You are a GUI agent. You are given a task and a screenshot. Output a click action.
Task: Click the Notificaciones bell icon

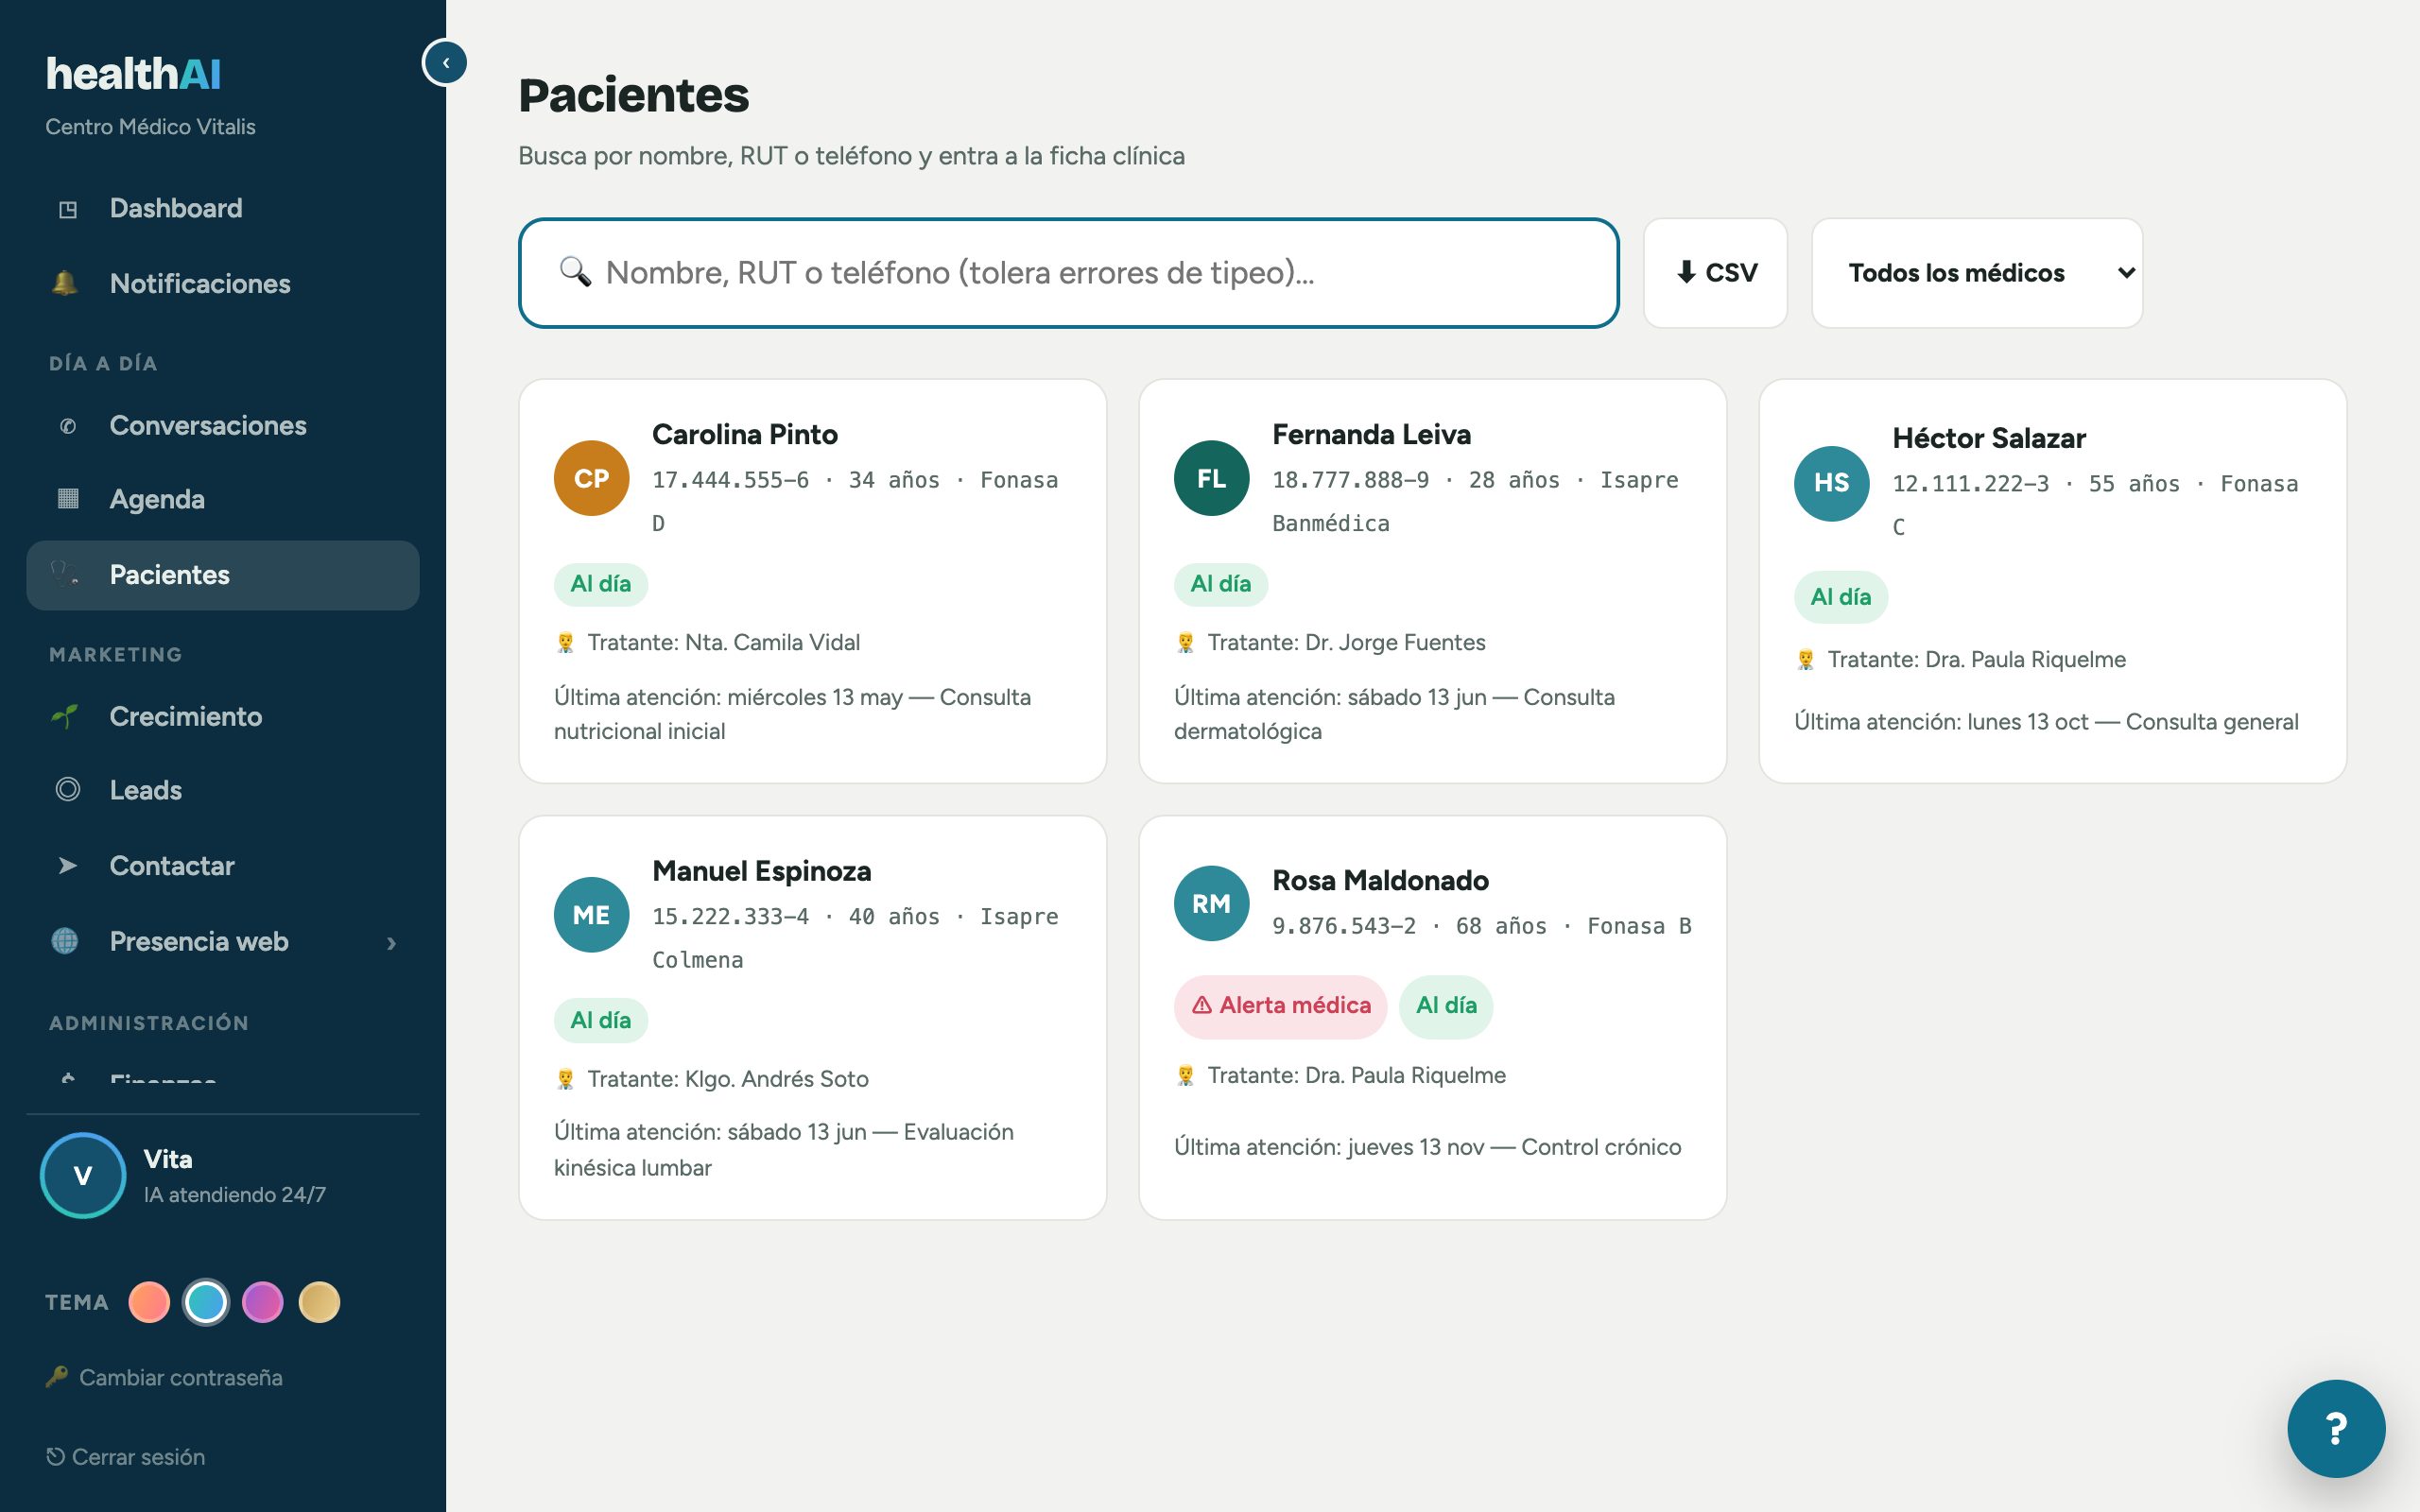tap(65, 283)
